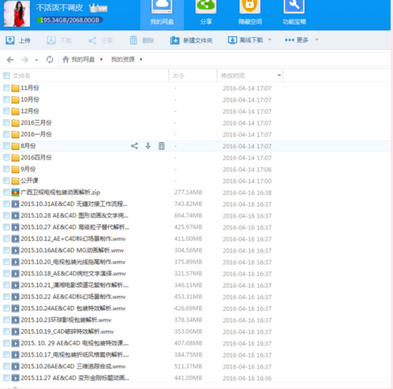Viewport: 393px width, 389px height.
Task: Expand arrow after 我的网盘 breadcrumb
Action: click(101, 59)
